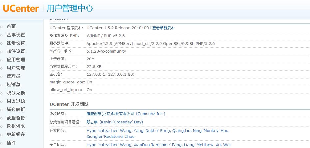Select UCenter 1.5.2 Release 20101001 text

119,28
